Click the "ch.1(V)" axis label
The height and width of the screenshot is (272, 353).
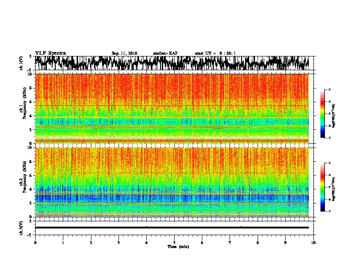click(x=21, y=63)
